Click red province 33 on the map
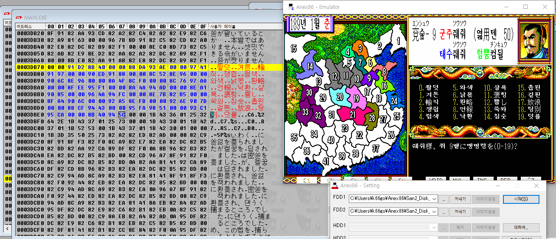Viewport: 556px width, 239px height. [x=306, y=112]
